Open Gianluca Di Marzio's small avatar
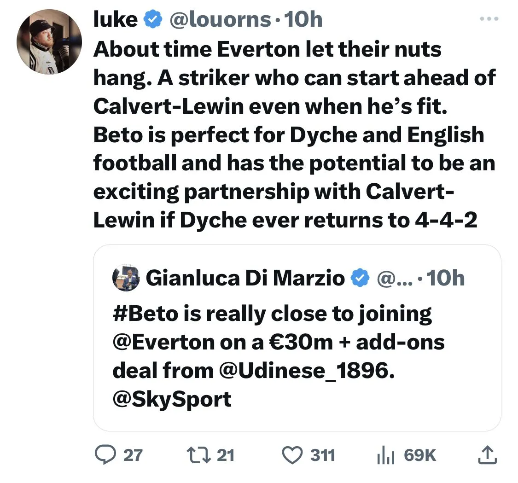 (126, 278)
